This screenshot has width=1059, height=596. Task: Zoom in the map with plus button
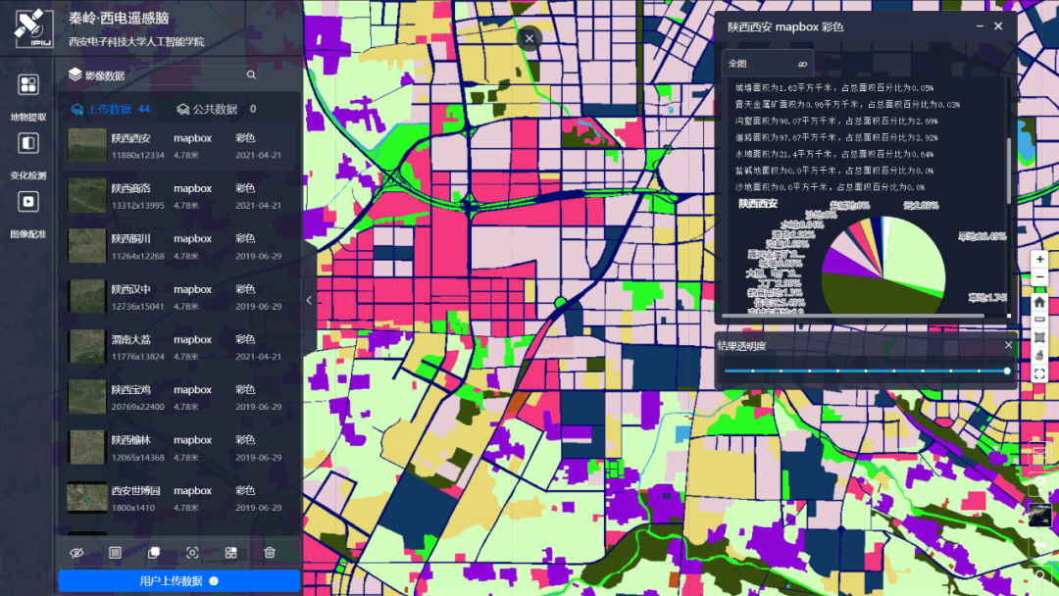click(1039, 260)
